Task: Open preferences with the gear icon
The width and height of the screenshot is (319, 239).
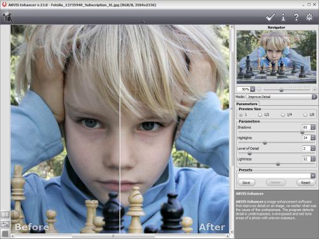Action: click(x=309, y=17)
